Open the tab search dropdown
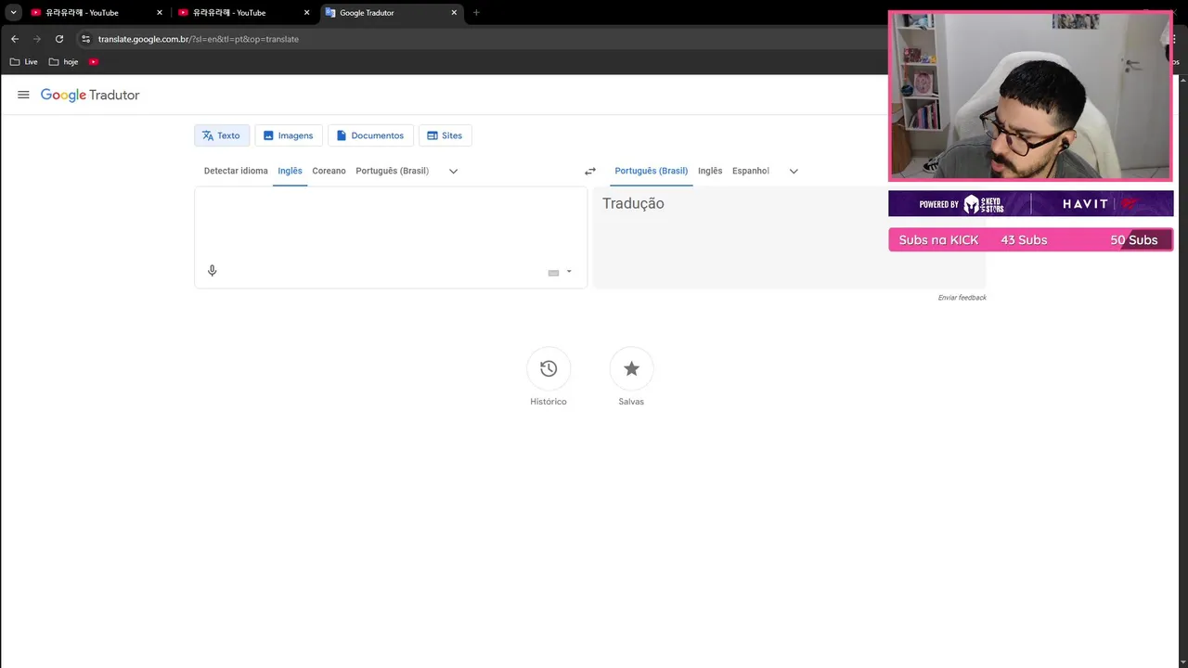Image resolution: width=1188 pixels, height=668 pixels. click(x=13, y=13)
